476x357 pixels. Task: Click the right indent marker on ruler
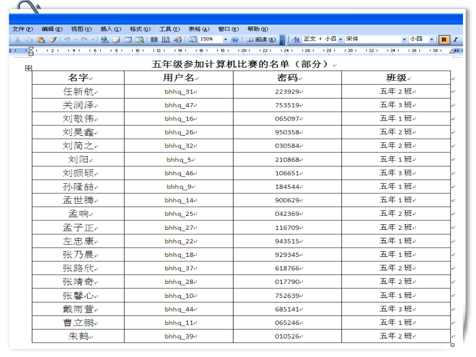(x=452, y=52)
